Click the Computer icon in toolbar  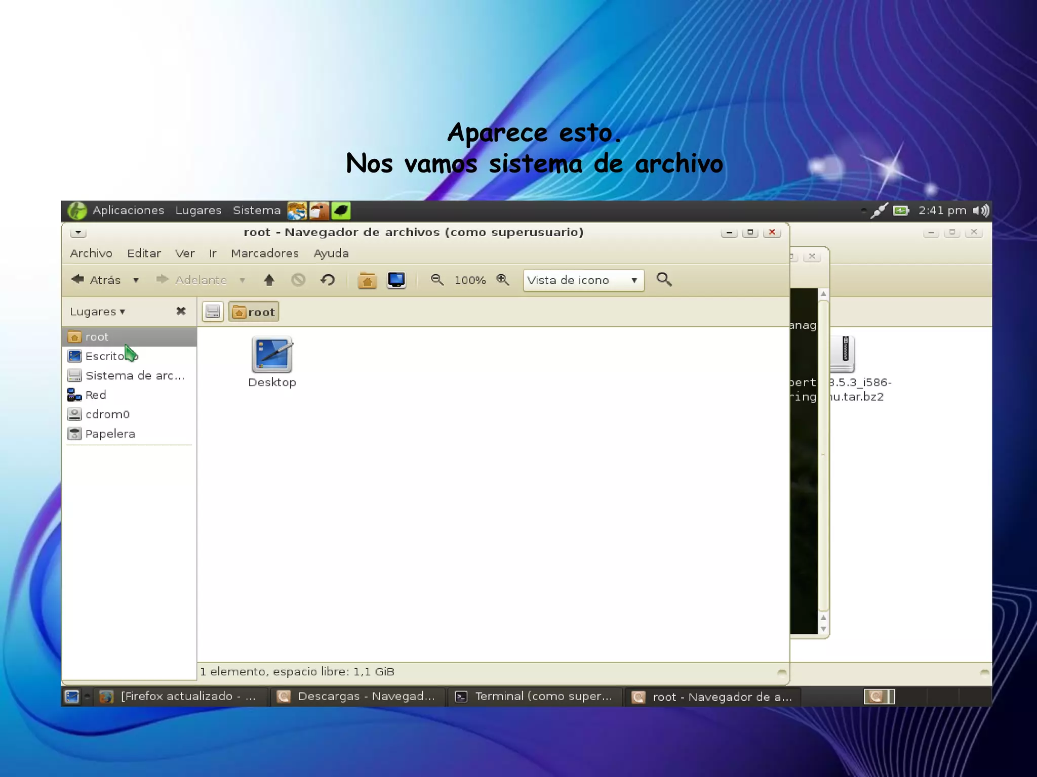(x=396, y=280)
